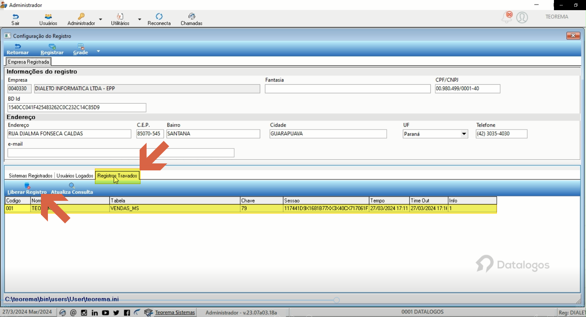Open the notifications bell icon
Screen dimensions: 586x317
tap(507, 17)
